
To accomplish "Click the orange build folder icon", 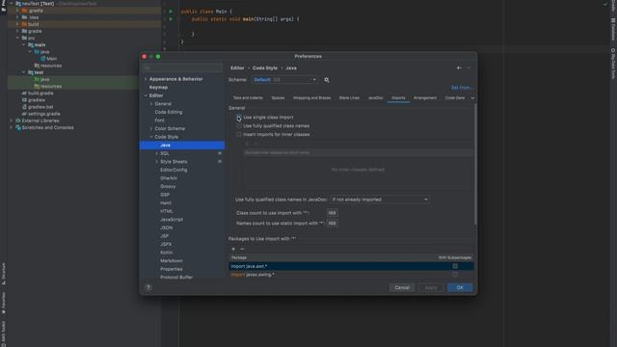I will (24, 24).
